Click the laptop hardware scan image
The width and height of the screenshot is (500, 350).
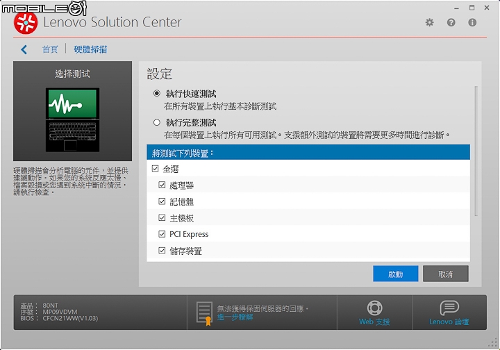(x=72, y=119)
